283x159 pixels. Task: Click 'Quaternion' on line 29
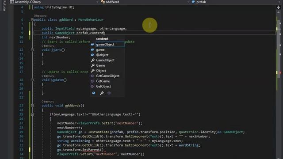(189, 132)
